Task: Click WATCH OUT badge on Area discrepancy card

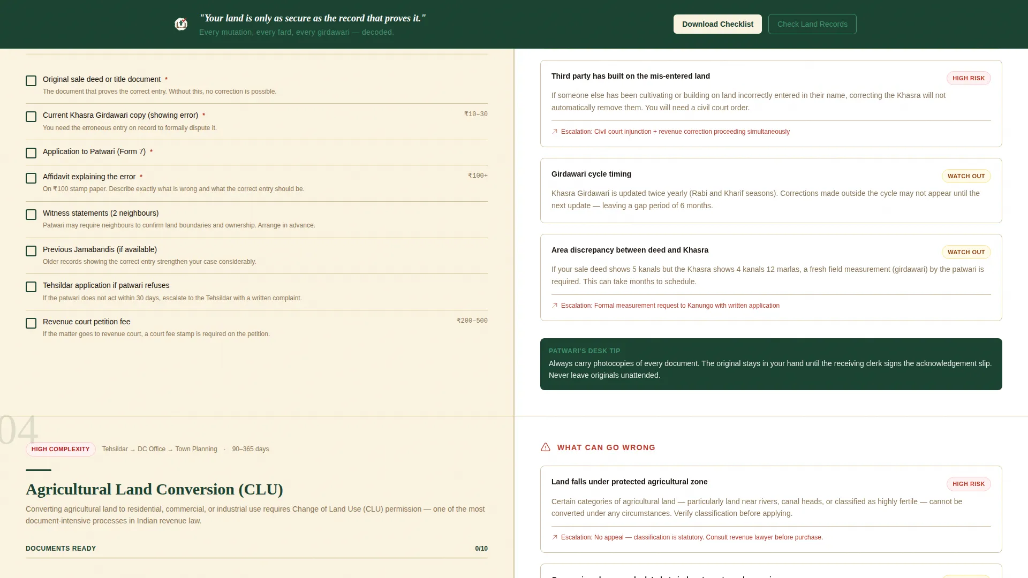Action: click(966, 252)
